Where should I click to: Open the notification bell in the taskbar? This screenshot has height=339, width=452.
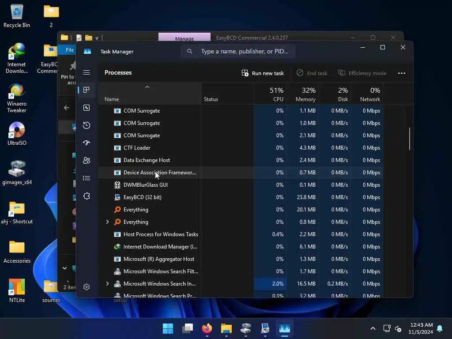coord(440,328)
